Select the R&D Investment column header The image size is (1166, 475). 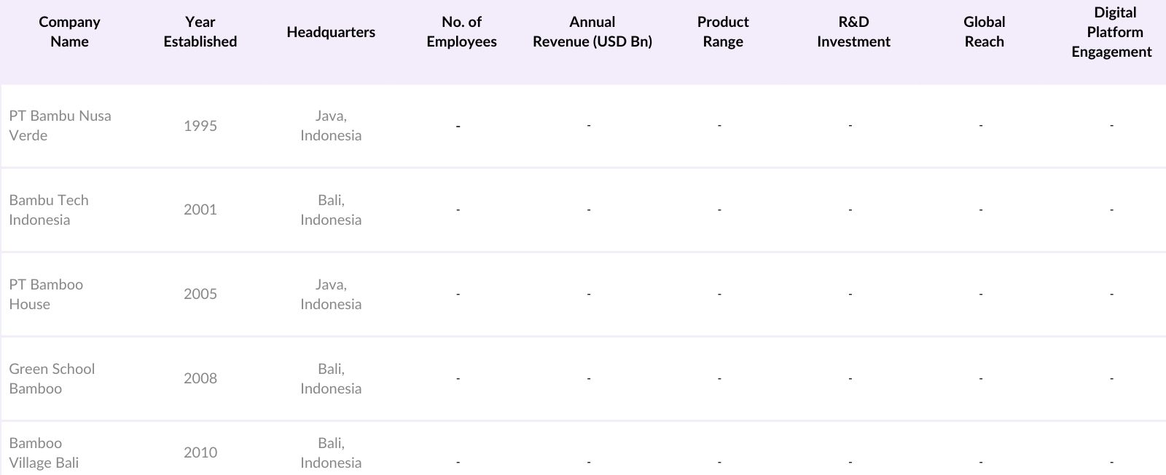tap(853, 32)
